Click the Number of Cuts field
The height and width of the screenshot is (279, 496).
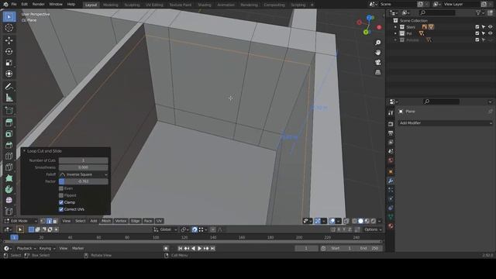click(x=84, y=160)
